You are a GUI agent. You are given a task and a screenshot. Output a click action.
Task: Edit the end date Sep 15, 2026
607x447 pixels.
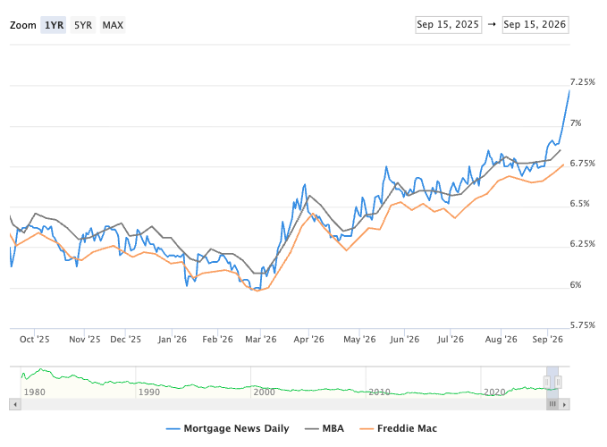point(535,25)
